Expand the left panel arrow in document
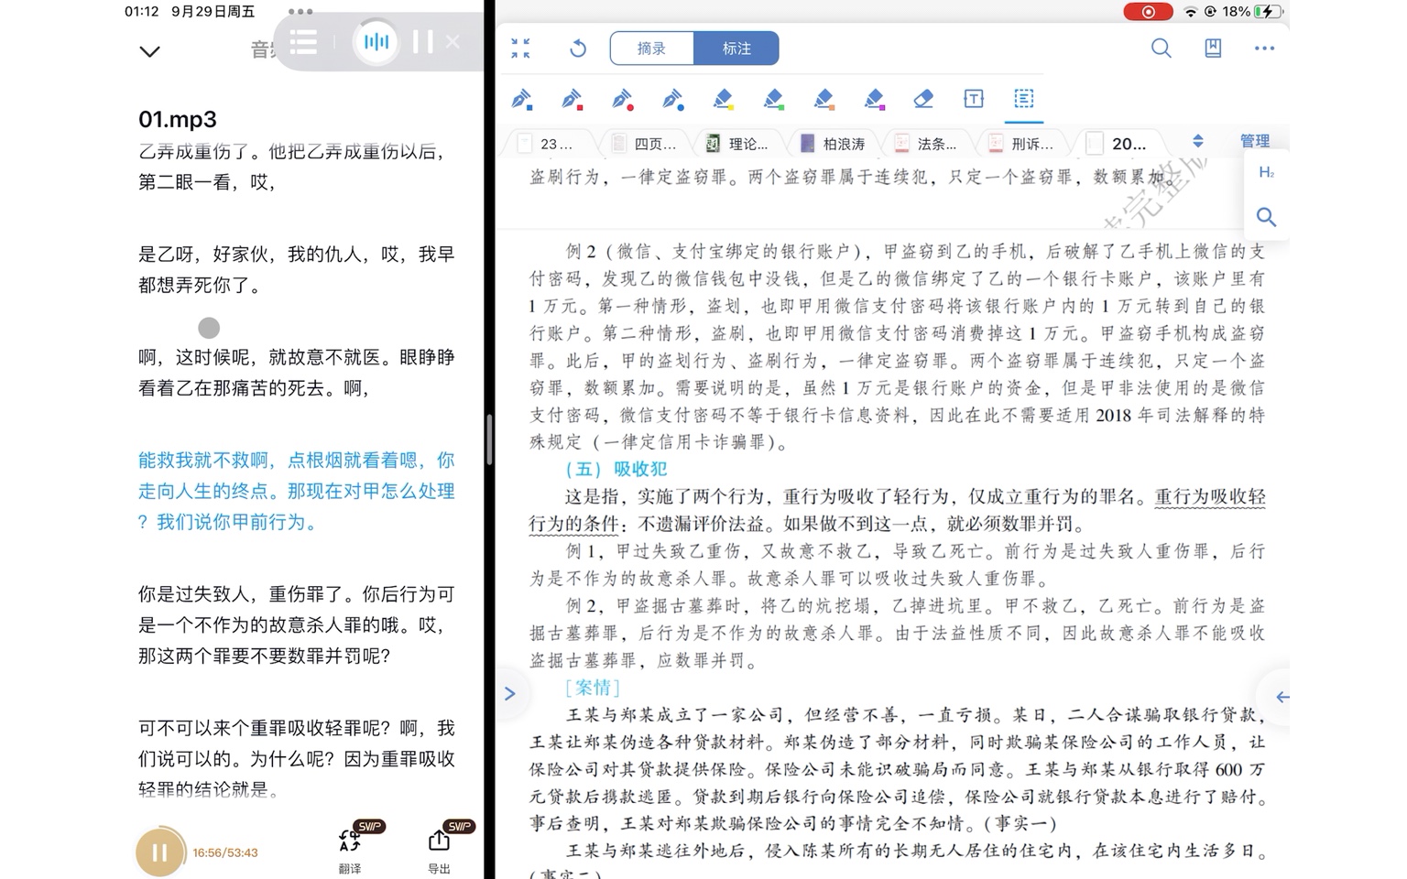 (x=510, y=694)
